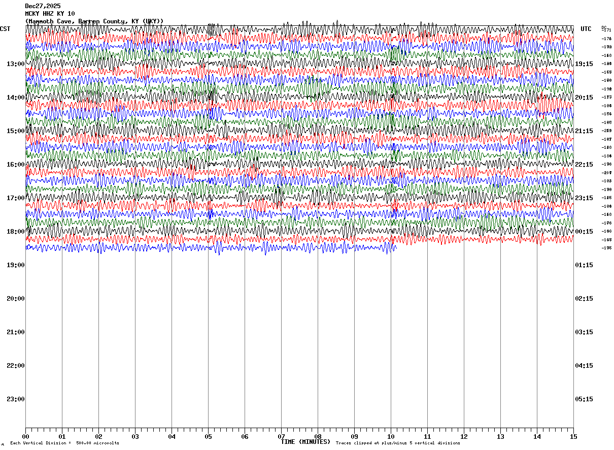
Task: Click the 02:15 UTC time label
Action: (x=584, y=299)
